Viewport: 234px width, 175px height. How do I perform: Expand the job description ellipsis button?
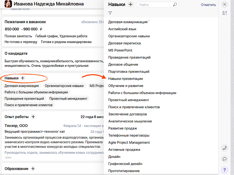tap(8, 158)
